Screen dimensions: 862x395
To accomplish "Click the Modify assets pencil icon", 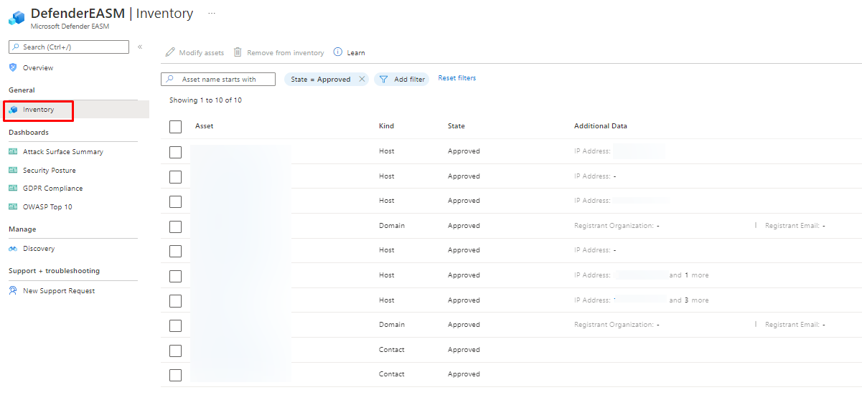I will click(170, 52).
